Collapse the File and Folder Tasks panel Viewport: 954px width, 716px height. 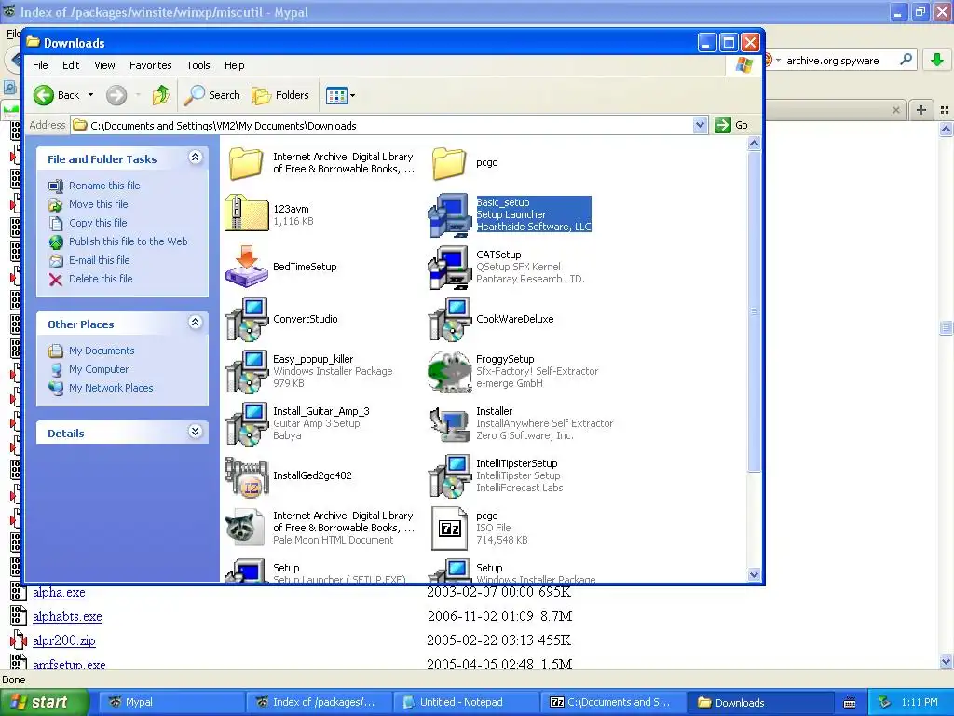tap(195, 158)
